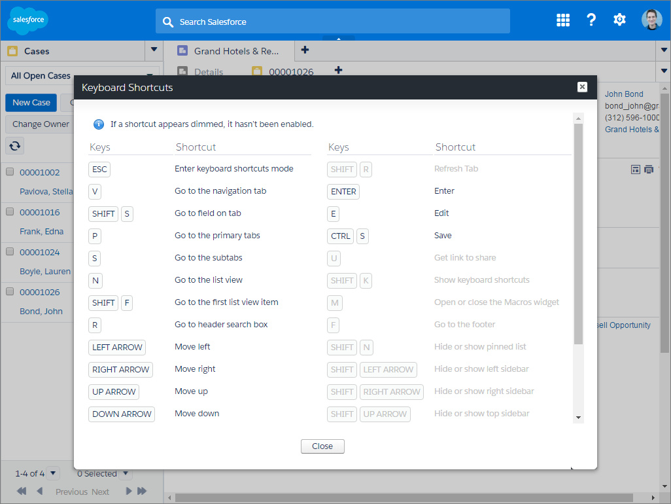The image size is (671, 504).
Task: Add a new subtab with plus icon
Action: (338, 70)
